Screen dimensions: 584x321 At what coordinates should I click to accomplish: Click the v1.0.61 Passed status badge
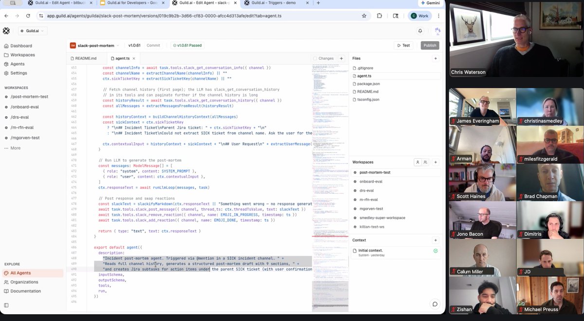pyautogui.click(x=187, y=46)
